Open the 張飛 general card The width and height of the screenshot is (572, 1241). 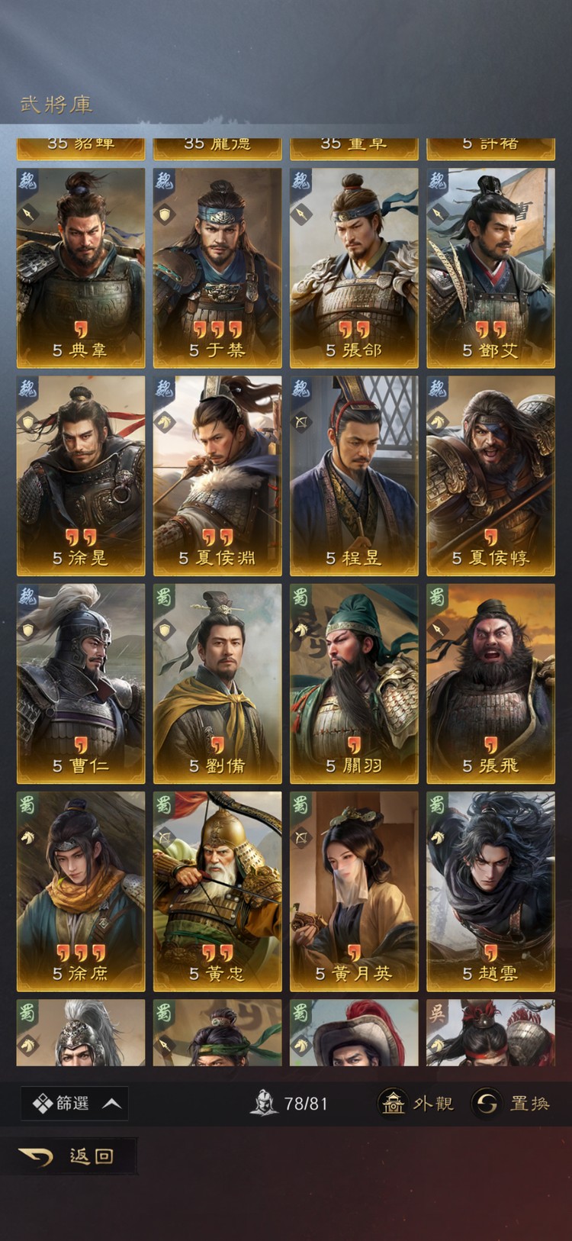(x=490, y=684)
